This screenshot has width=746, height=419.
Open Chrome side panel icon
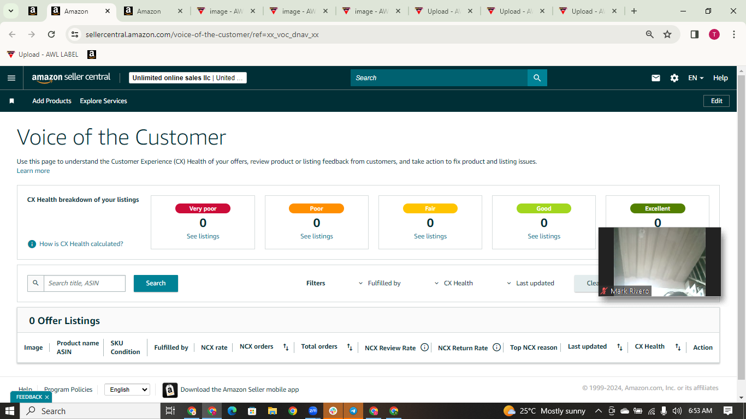point(695,34)
